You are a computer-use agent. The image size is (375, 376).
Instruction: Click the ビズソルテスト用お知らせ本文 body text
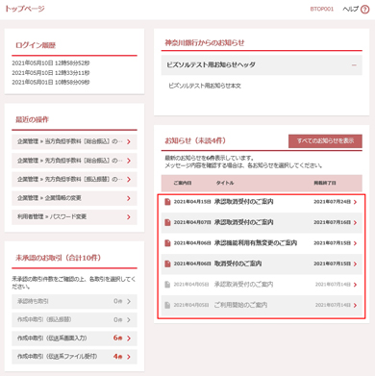click(205, 86)
